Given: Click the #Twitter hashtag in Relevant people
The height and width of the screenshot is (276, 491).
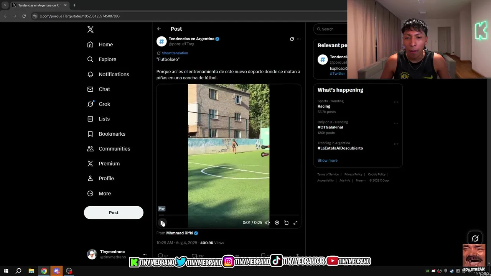Looking at the screenshot, I should tap(337, 74).
